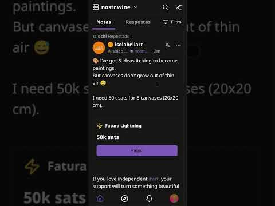Open the explore compass icon
Screen dimensions: 275x206
pos(124,199)
